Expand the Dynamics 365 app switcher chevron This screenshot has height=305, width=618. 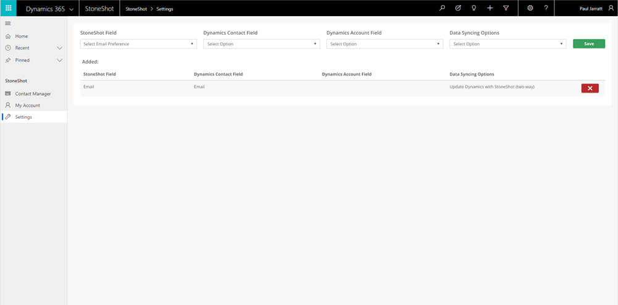[x=71, y=9]
